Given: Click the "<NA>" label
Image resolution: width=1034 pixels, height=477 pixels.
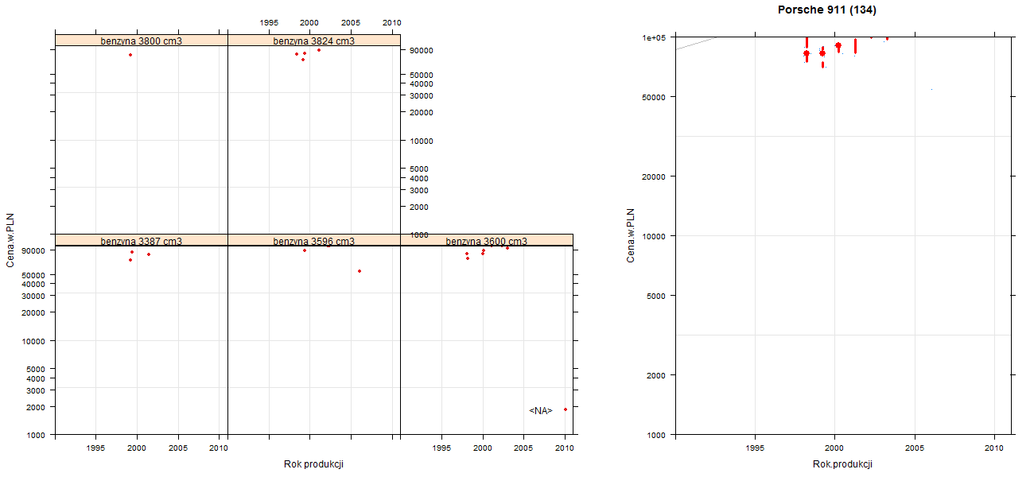Looking at the screenshot, I should click(x=541, y=411).
